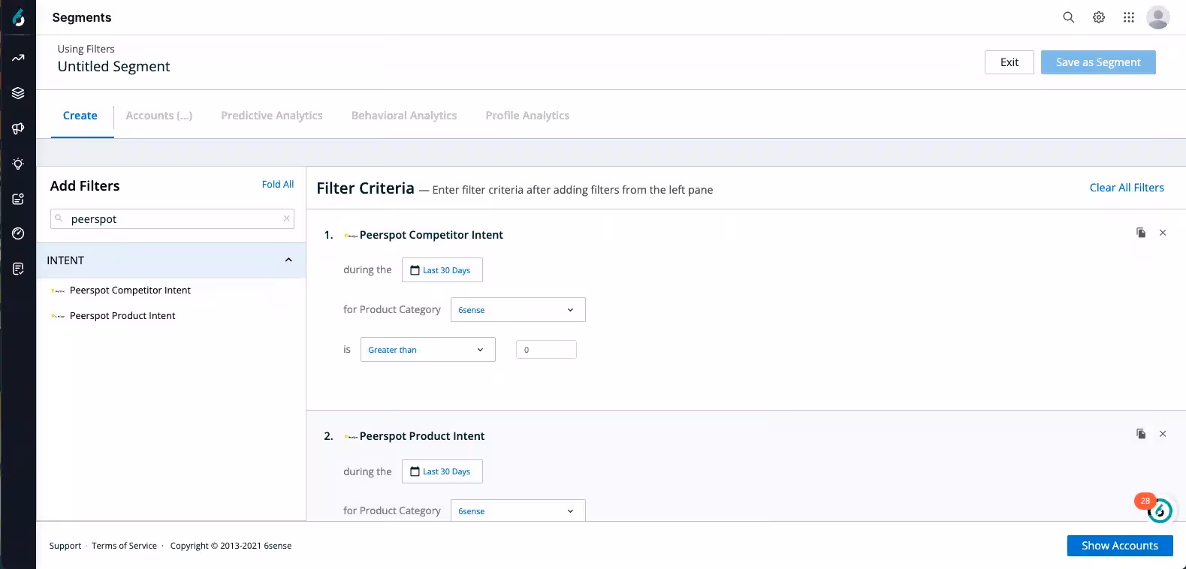1186x569 pixels.
Task: Clear the peerspot search text
Action: [x=286, y=218]
